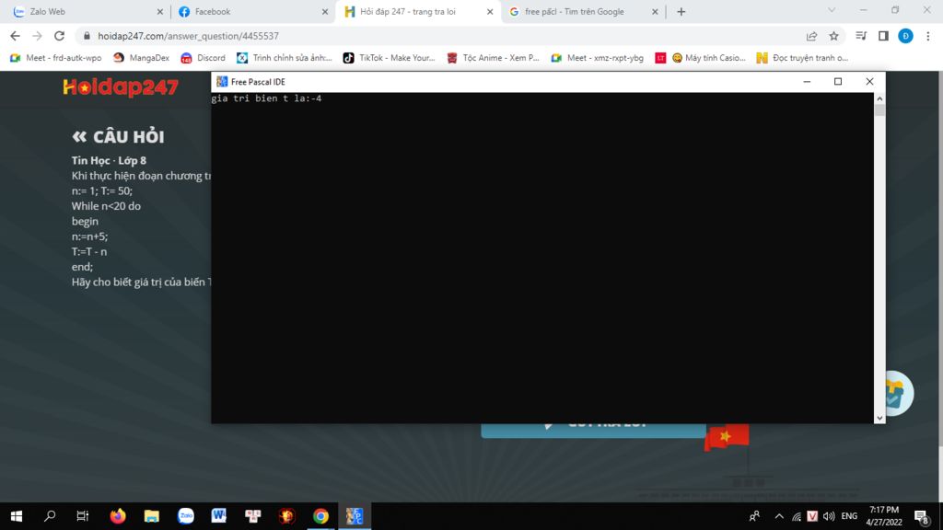Switch to the Zalo Web tab
Image resolution: width=943 pixels, height=530 pixels.
(87, 11)
